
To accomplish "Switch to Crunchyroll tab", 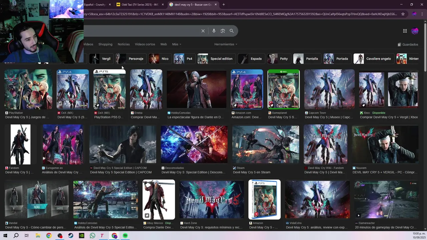I will click(x=97, y=5).
